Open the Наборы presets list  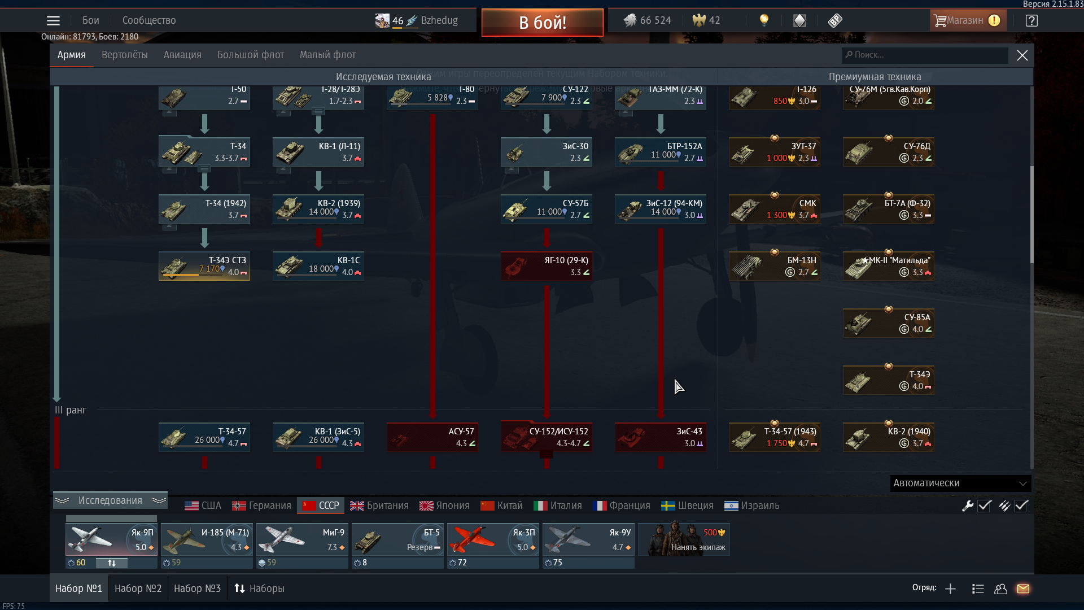click(x=259, y=589)
